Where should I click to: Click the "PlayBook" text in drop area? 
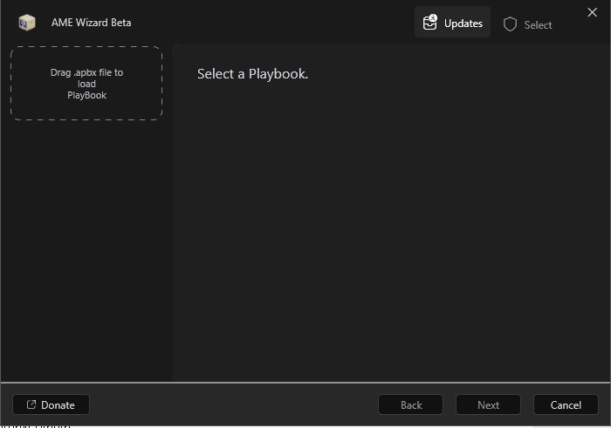pos(86,95)
